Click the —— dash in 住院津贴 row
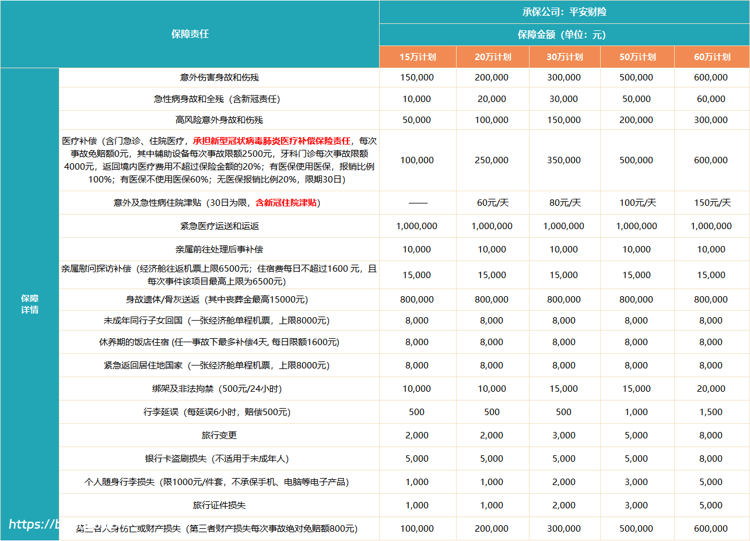Viewport: 750px width, 541px height. point(417,203)
